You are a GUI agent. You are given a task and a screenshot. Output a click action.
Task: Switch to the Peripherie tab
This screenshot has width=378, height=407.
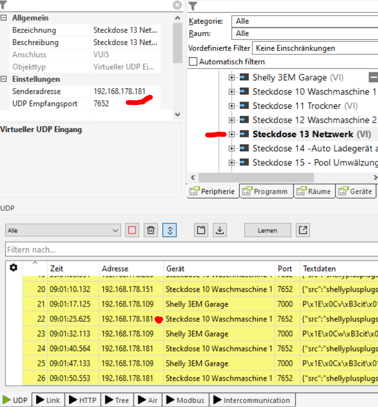tap(213, 191)
